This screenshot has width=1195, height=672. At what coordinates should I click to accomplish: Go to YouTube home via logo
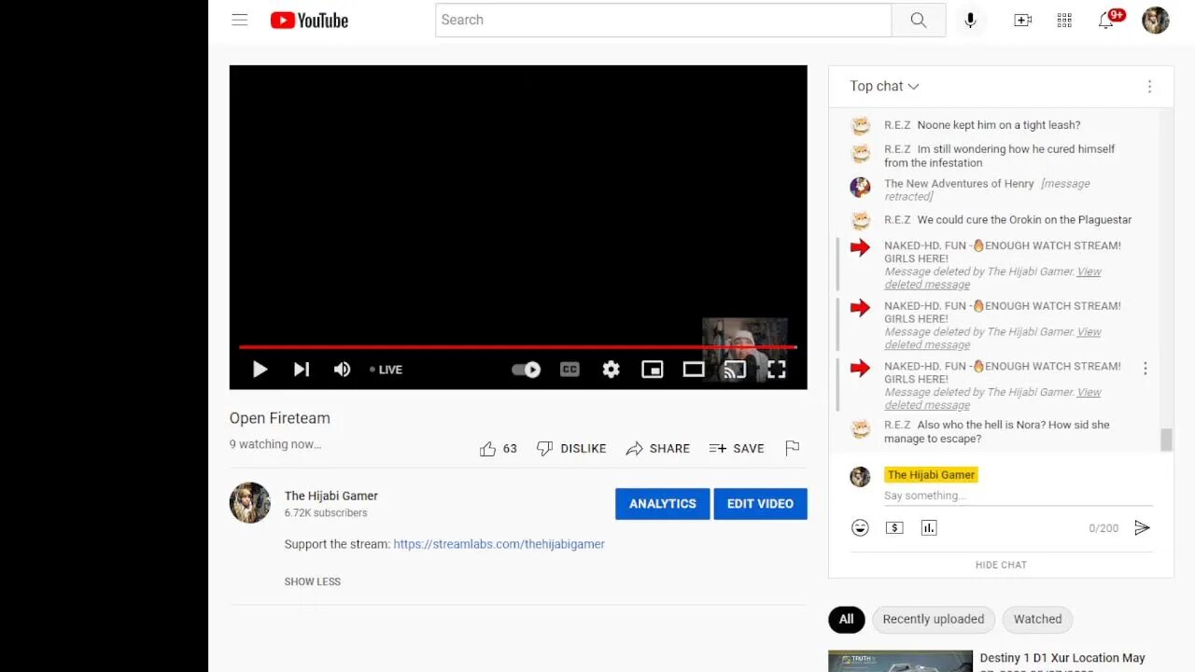[x=309, y=20]
